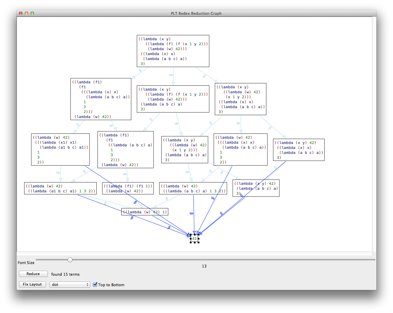Select node ((lambda (x y) 42) (lambda (a b c) a) 3)
This screenshot has width=393, height=313.
256,188
